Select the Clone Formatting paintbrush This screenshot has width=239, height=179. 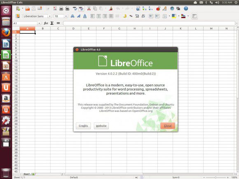pos(111,9)
